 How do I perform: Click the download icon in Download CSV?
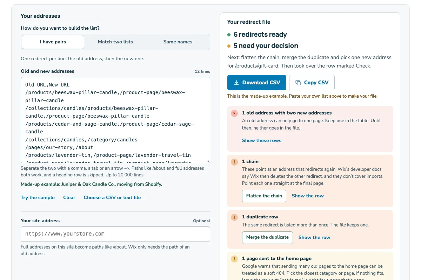click(x=236, y=83)
